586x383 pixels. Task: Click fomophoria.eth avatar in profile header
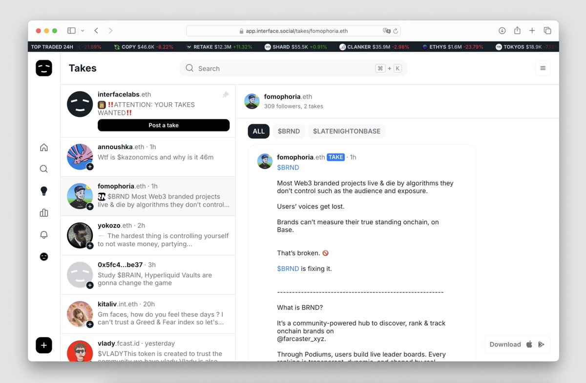(x=252, y=101)
